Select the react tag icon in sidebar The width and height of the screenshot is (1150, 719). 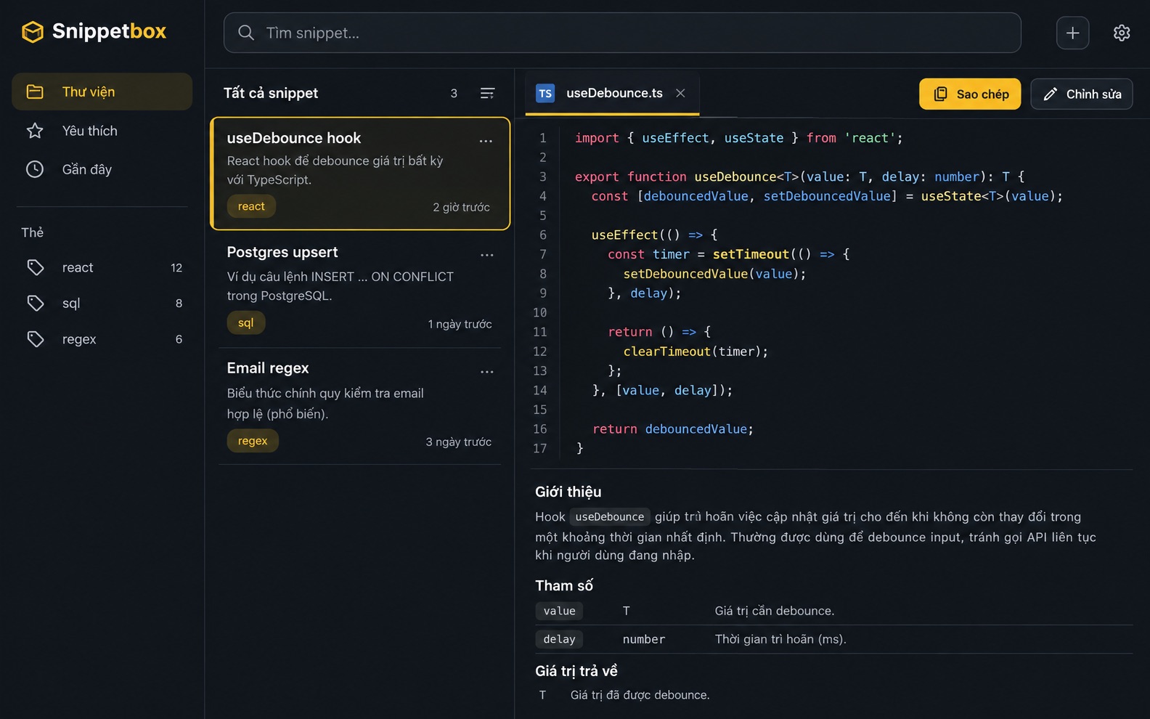36,267
